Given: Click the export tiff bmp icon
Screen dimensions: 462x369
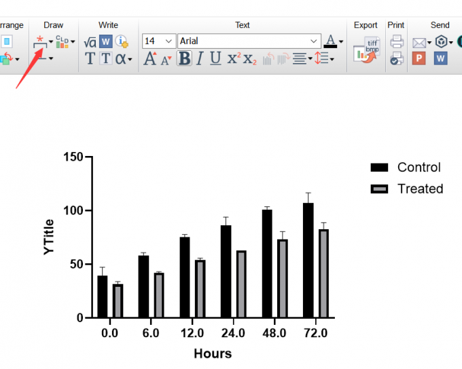Looking at the screenshot, I should click(x=367, y=50).
